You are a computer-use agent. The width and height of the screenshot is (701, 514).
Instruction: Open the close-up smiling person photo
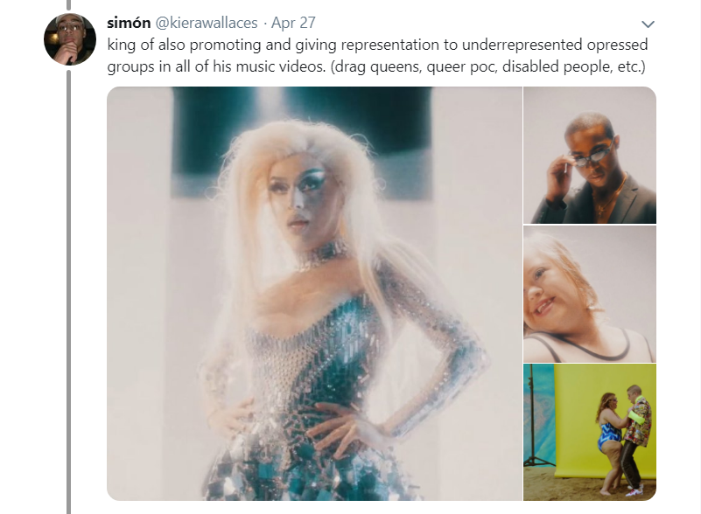[589, 294]
